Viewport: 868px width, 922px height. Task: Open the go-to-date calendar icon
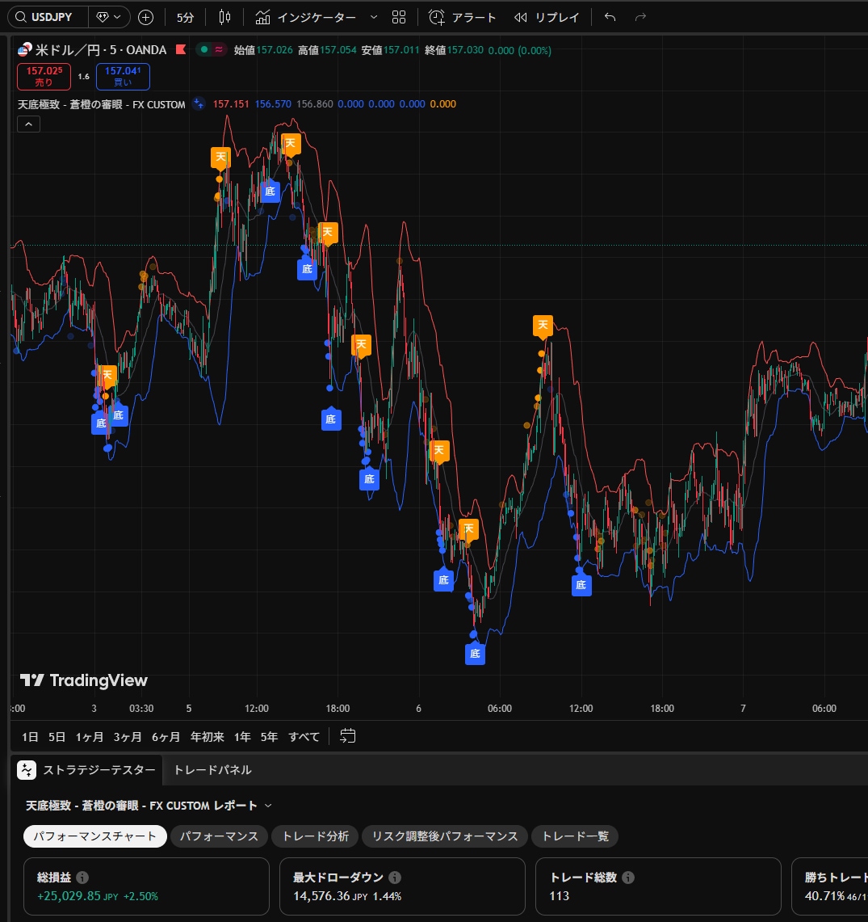pyautogui.click(x=348, y=736)
